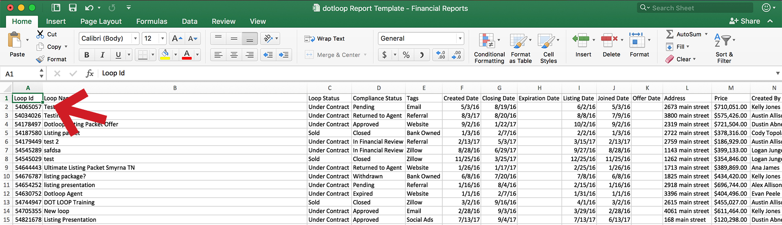Align text left
The image size is (782, 225).
pos(218,55)
